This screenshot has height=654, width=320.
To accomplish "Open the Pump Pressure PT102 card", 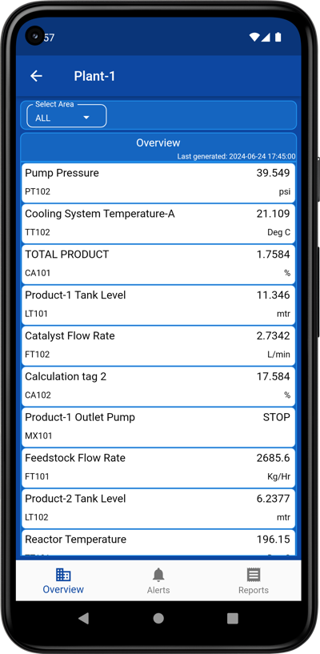I will (x=158, y=183).
